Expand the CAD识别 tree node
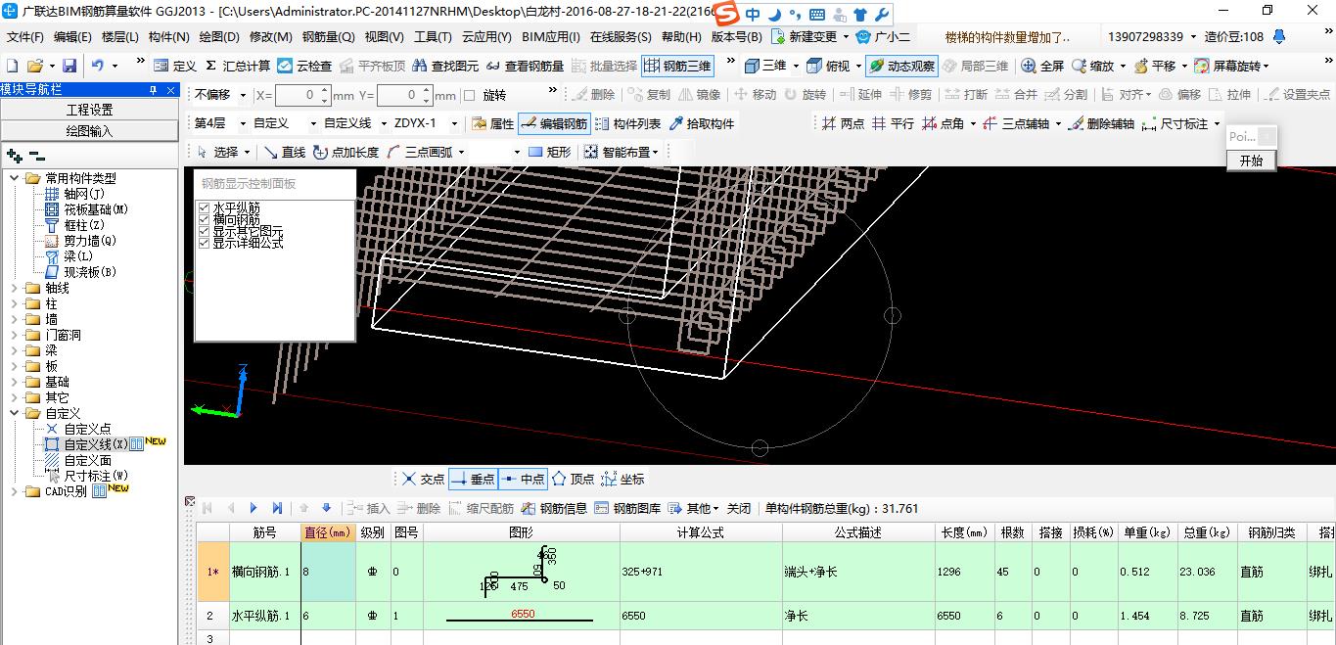 click(16, 491)
